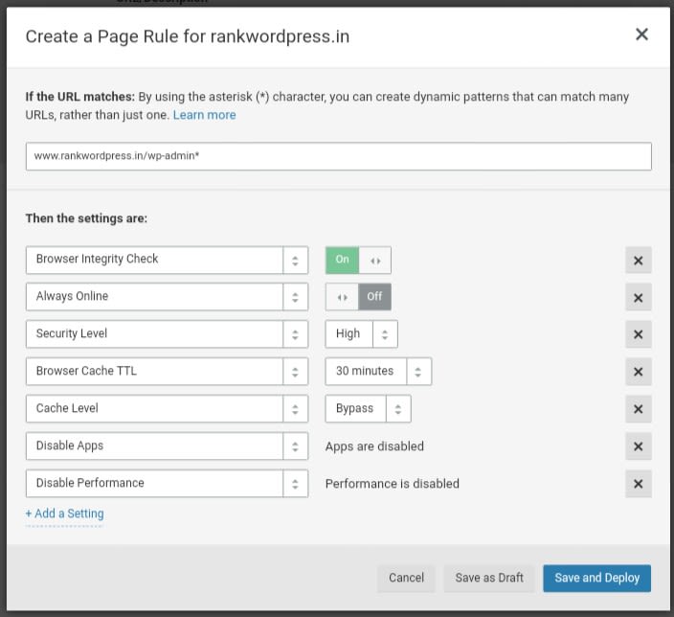
Task: Remove the Always Online setting row
Action: point(639,297)
